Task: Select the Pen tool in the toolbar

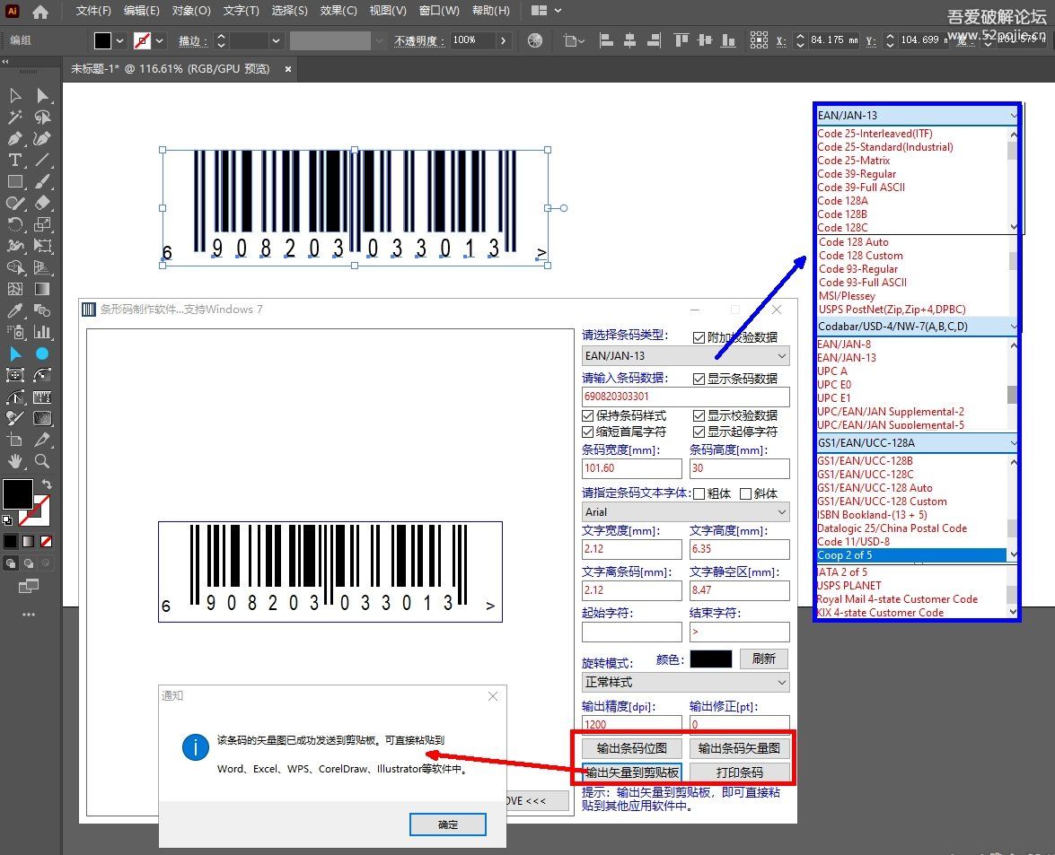Action: 15,139
